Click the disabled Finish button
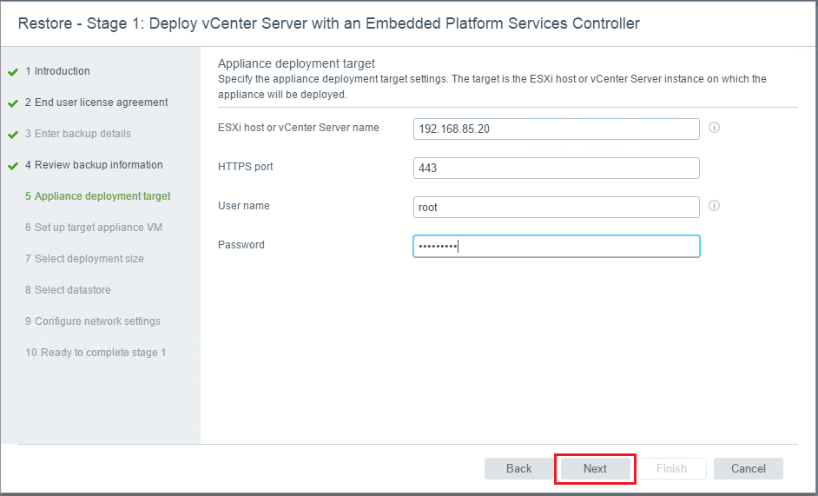 point(672,468)
